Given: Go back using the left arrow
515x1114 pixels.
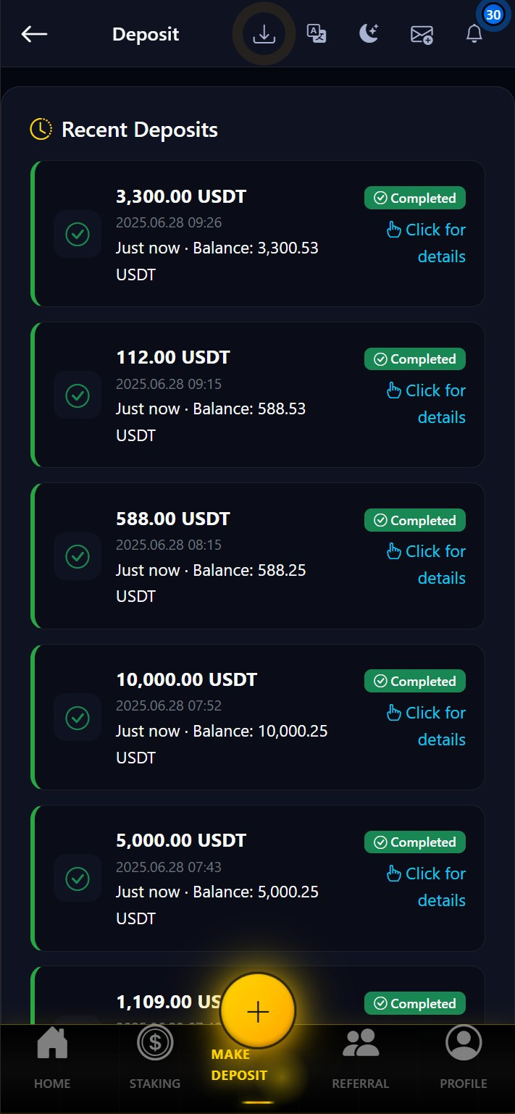Looking at the screenshot, I should pos(34,34).
